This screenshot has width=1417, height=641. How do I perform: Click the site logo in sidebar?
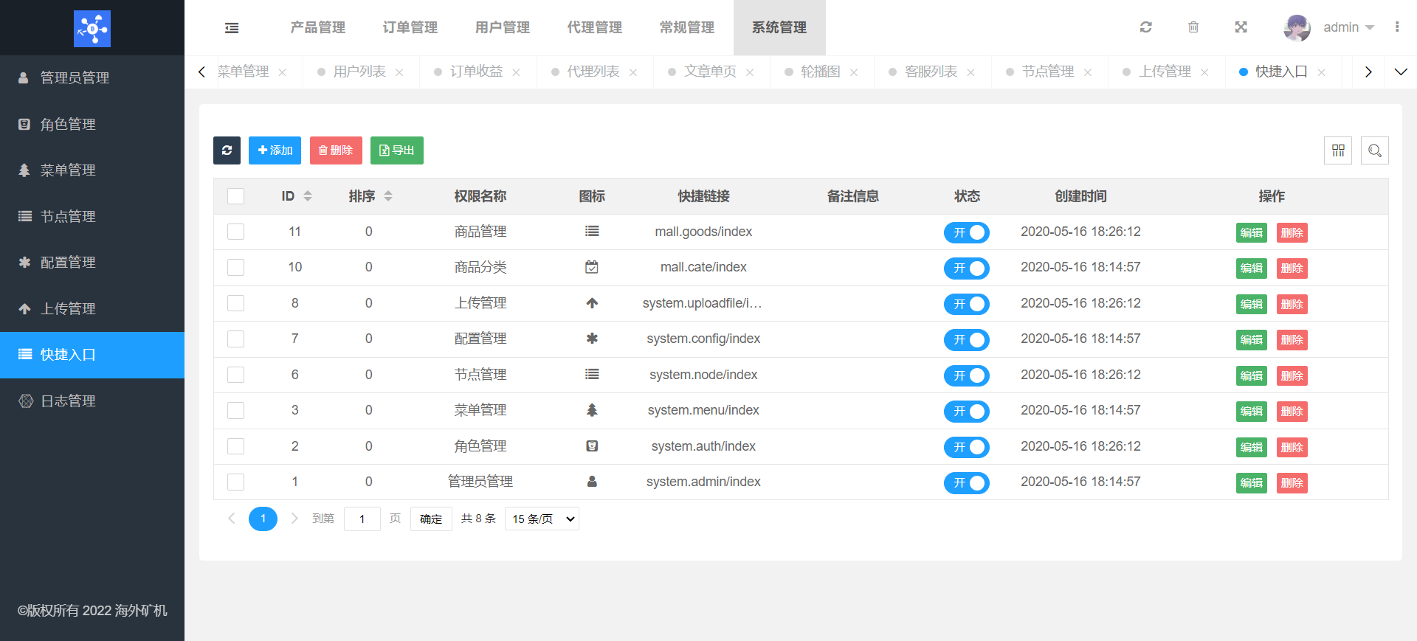(92, 28)
